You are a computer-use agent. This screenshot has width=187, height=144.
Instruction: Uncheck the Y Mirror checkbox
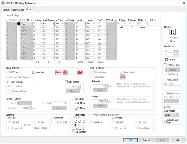pyautogui.click(x=76, y=108)
